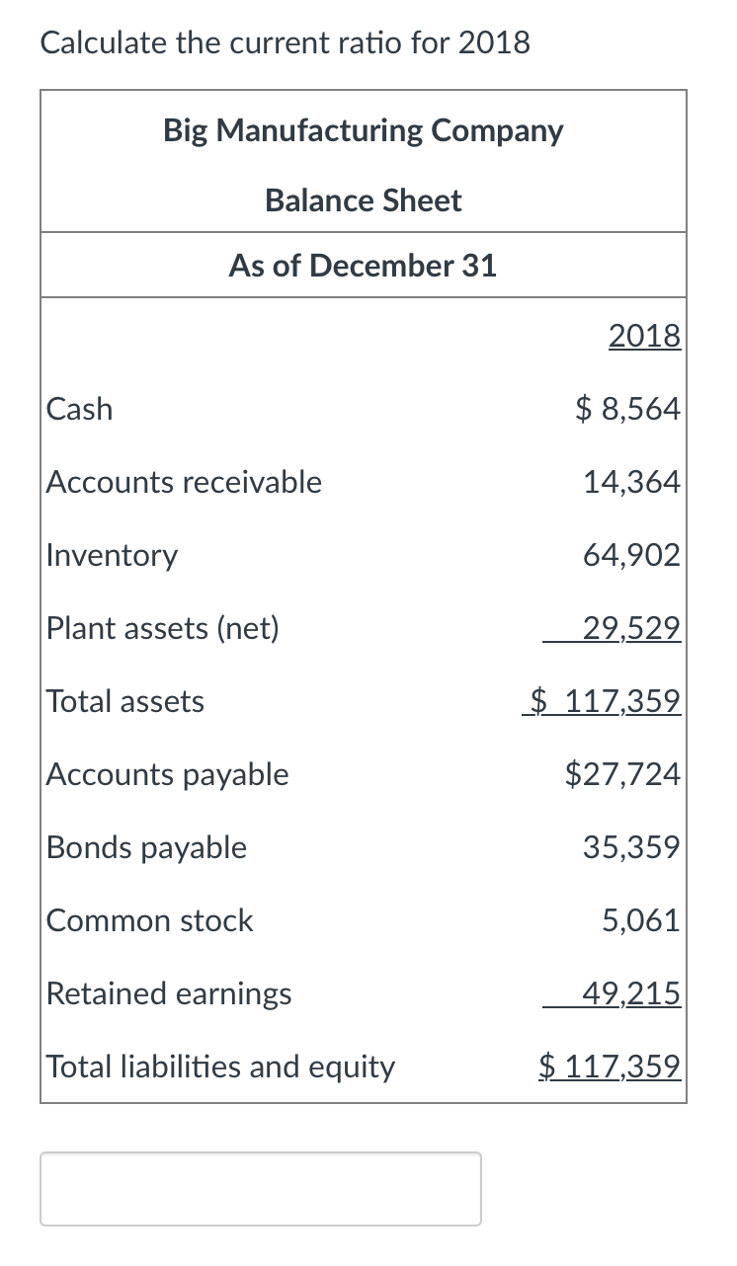Select the 2018 column header
Image resolution: width=737 pixels, height=1266 pixels.
point(644,336)
